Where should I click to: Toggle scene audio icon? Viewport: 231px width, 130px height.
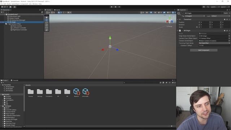[155, 13]
